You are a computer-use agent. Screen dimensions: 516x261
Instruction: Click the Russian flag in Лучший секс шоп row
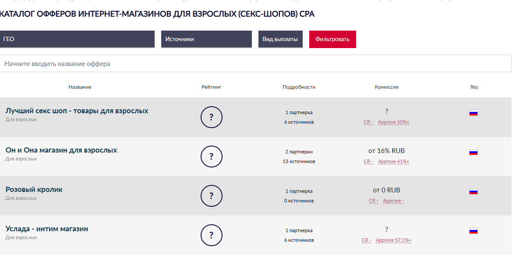click(473, 113)
